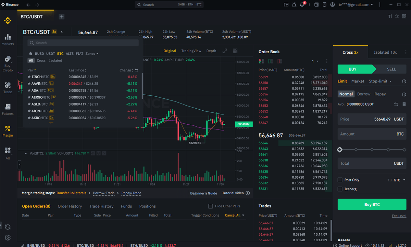This screenshot has width=411, height=247.
Task: Toggle favorite star for AION/BTC
Action: tap(29, 111)
